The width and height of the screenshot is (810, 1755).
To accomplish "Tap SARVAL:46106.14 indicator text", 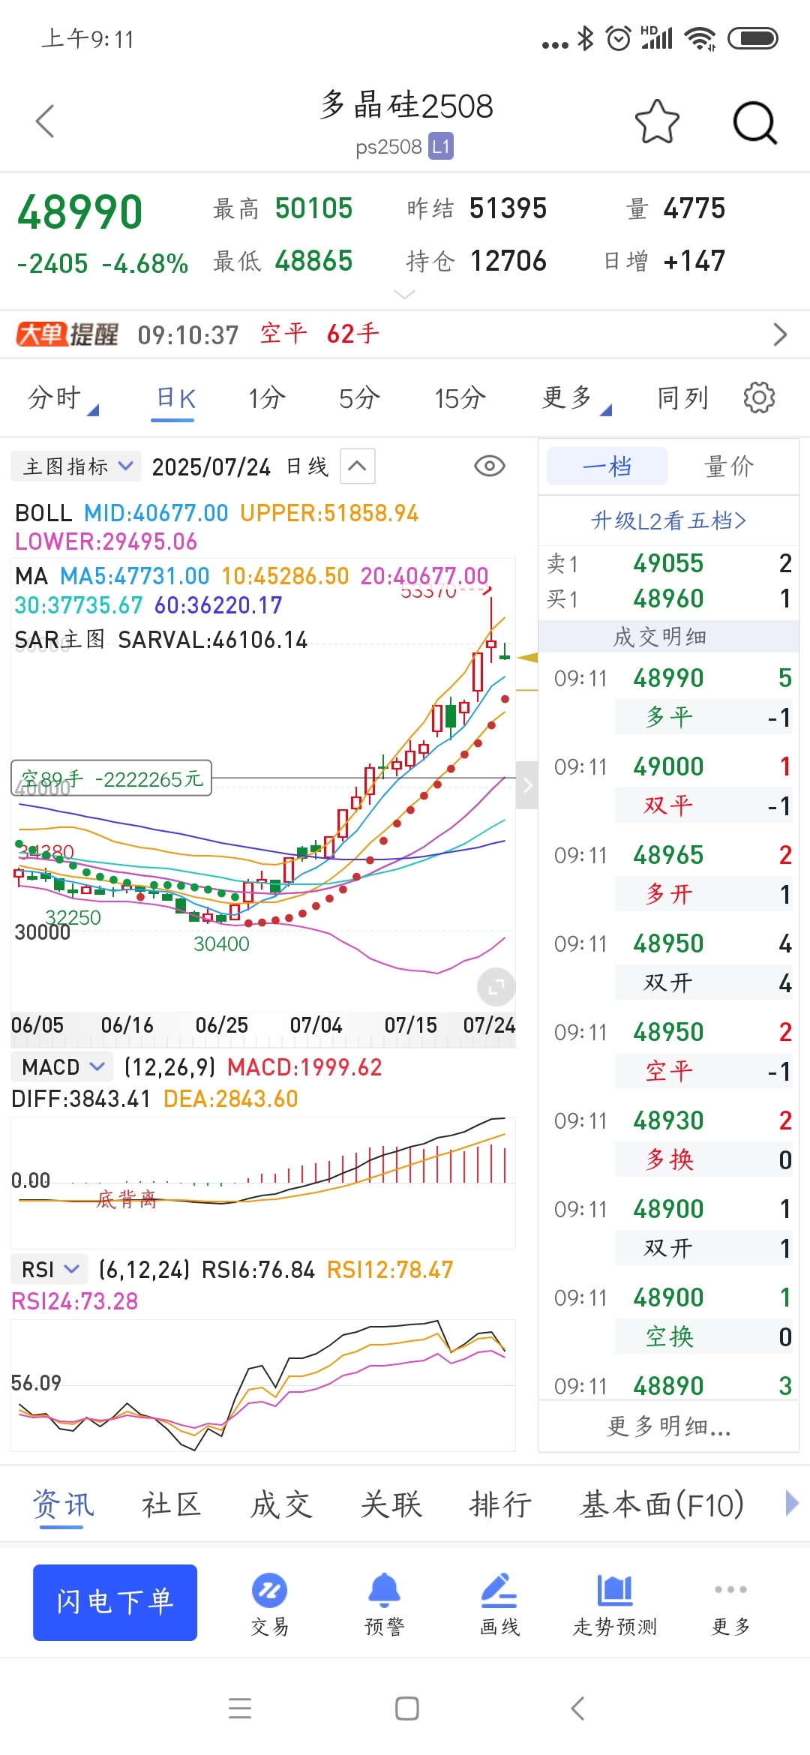I will click(213, 640).
